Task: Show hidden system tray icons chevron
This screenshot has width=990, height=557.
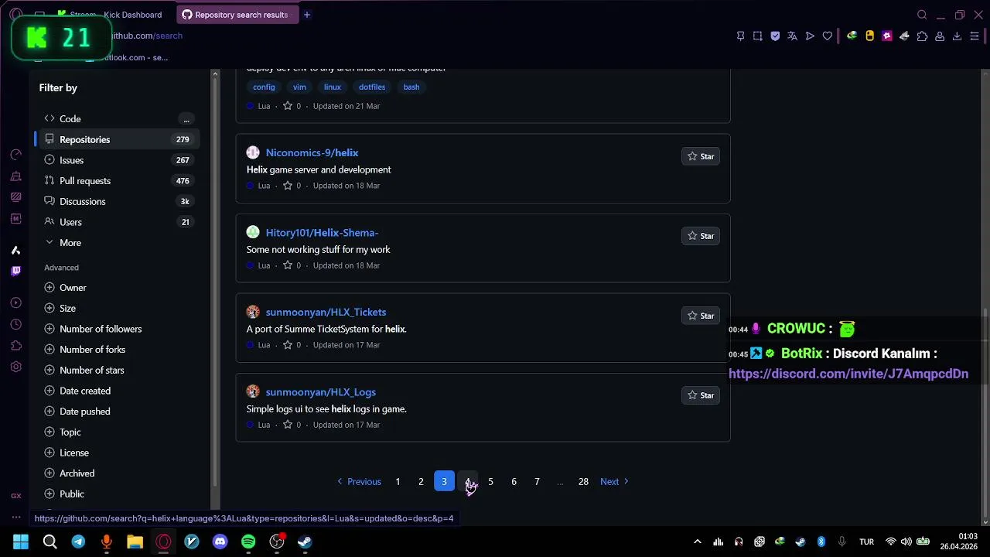Action: (698, 542)
